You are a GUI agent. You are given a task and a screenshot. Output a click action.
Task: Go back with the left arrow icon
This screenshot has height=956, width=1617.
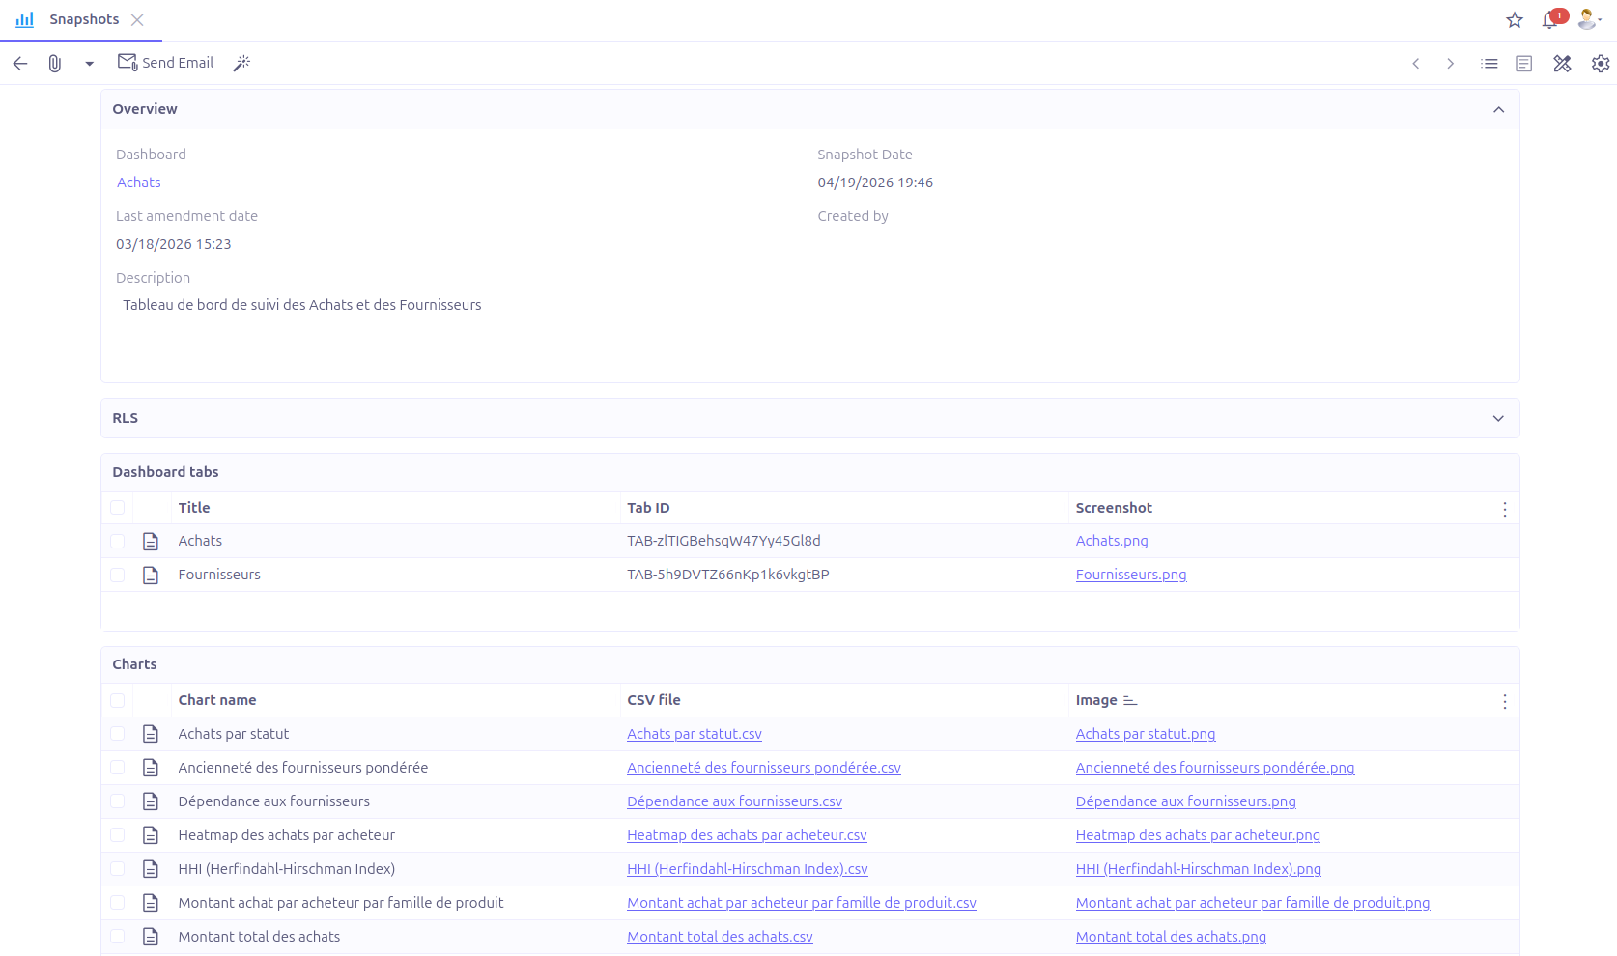coord(20,63)
